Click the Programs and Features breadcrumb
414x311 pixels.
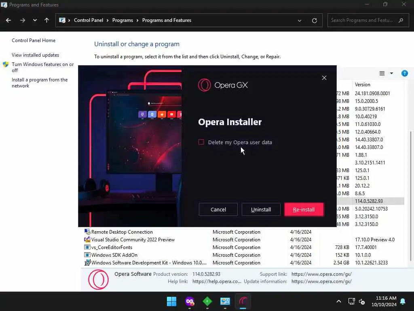tap(167, 20)
